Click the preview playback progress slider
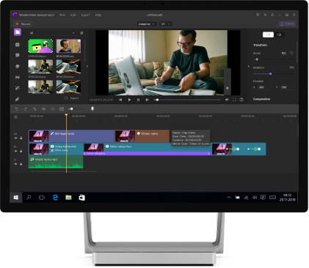309x268 pixels. 187,100
